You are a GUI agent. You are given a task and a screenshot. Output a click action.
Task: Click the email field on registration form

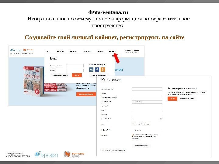coord(147,89)
